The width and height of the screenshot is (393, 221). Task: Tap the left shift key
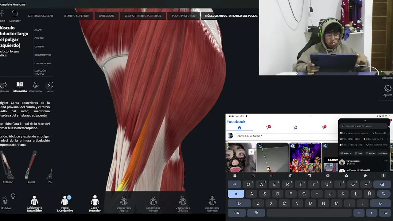(x=239, y=203)
